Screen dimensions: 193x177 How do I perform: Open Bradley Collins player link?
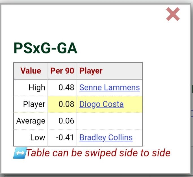click(106, 137)
